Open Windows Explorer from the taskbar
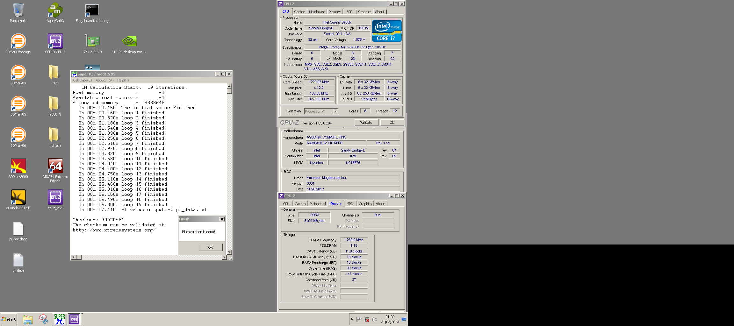 [28, 319]
